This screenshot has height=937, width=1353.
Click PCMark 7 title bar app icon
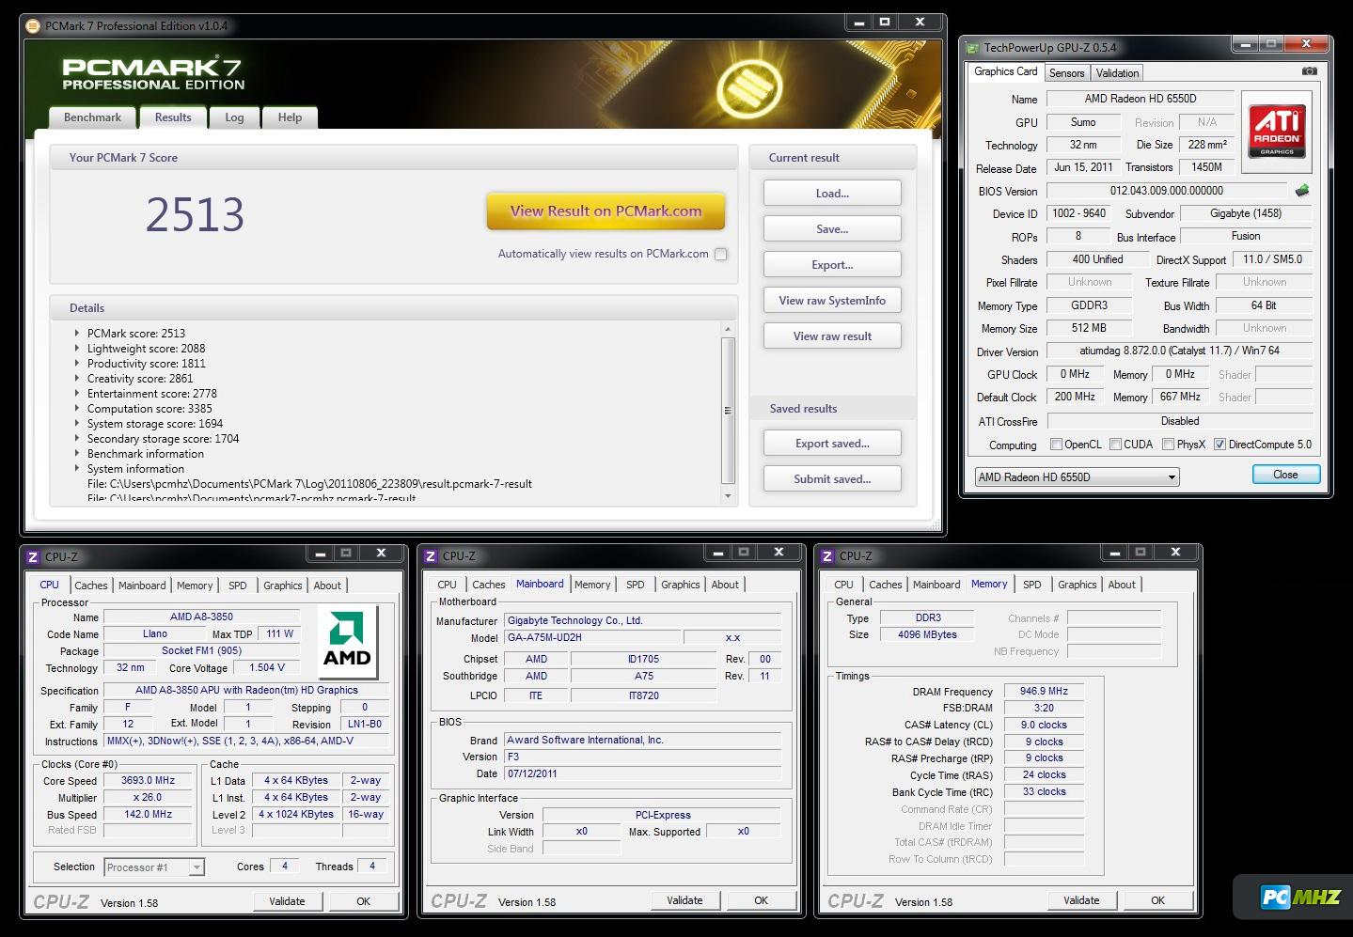[x=33, y=25]
